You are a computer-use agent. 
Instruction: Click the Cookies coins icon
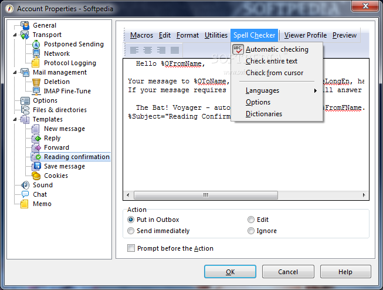[36, 176]
